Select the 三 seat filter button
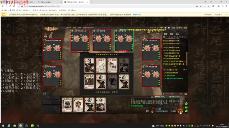The image size is (229, 128). tap(172, 37)
